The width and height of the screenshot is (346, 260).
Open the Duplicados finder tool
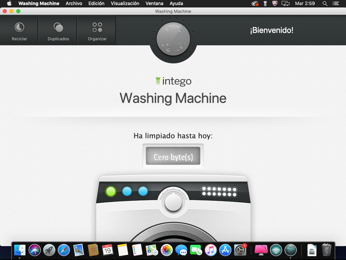click(58, 30)
